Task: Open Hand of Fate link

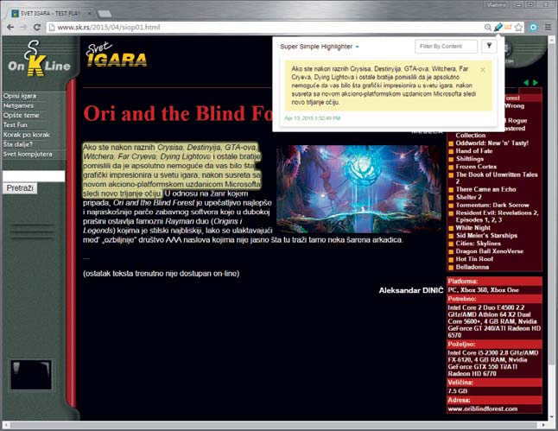Action: [474, 151]
